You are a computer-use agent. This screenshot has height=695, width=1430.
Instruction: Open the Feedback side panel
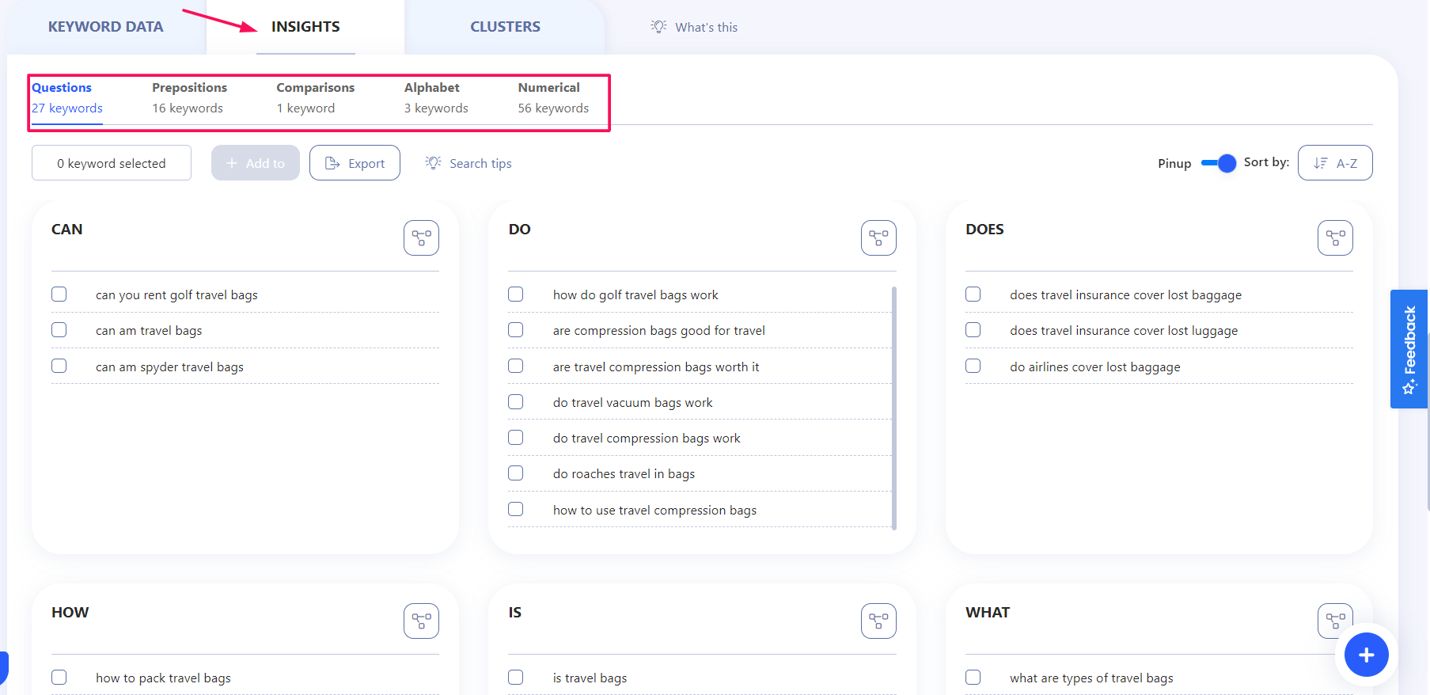1409,349
